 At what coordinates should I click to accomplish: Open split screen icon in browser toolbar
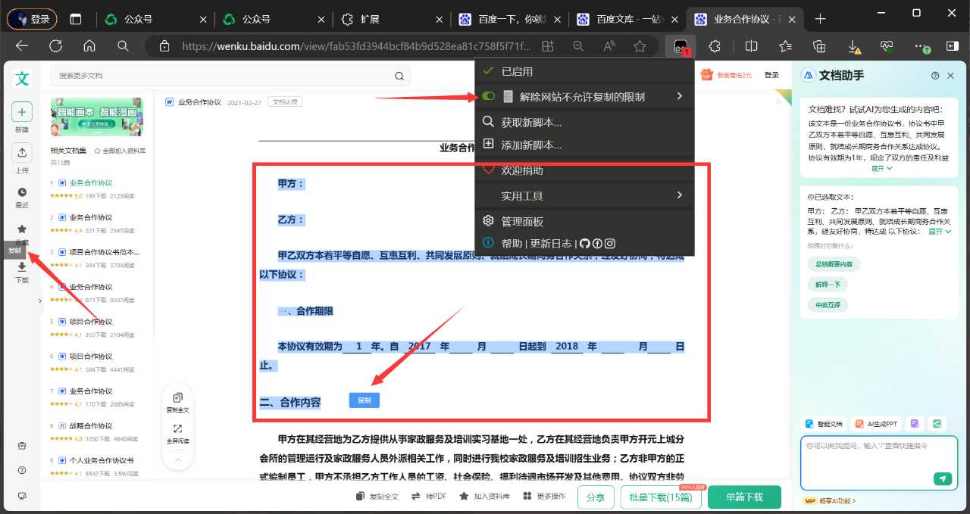[751, 46]
